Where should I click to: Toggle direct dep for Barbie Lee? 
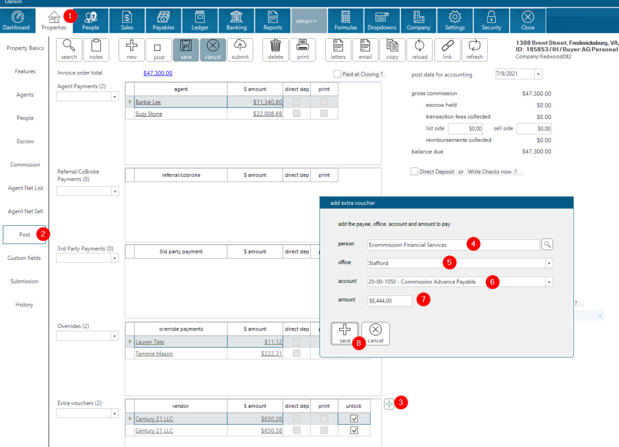[296, 102]
